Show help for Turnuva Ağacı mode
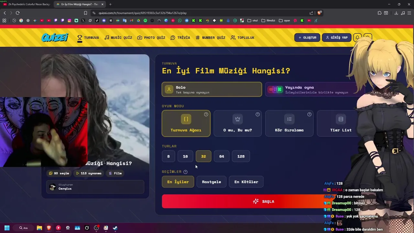 point(206,114)
